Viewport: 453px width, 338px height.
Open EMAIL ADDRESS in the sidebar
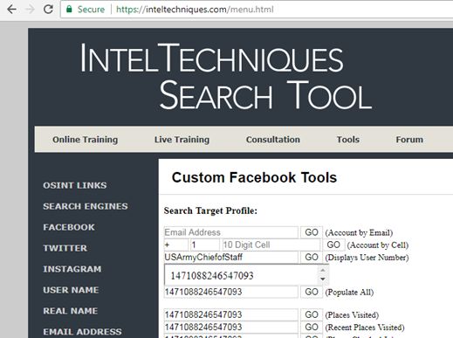(x=82, y=332)
